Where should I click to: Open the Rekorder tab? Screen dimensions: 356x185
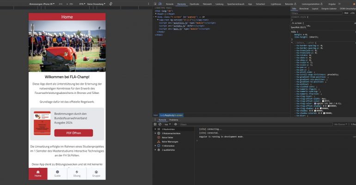point(290,4)
